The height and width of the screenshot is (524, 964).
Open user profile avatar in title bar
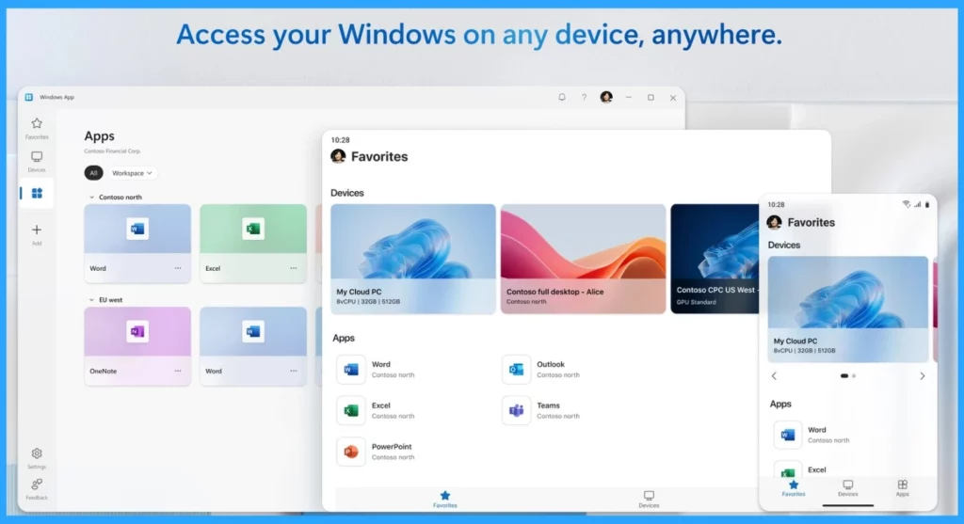click(606, 97)
